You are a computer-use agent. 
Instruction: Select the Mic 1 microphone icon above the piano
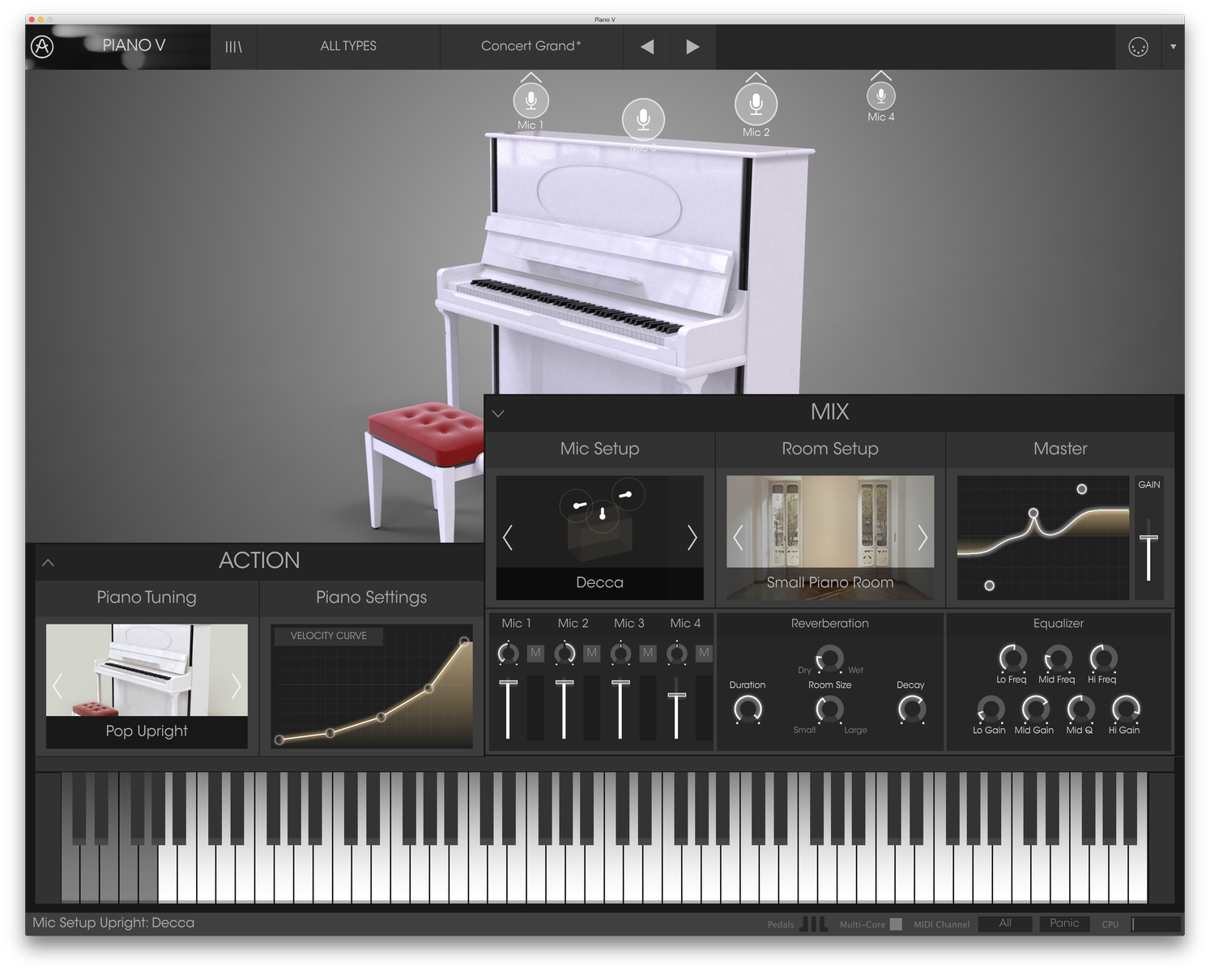pyautogui.click(x=530, y=101)
